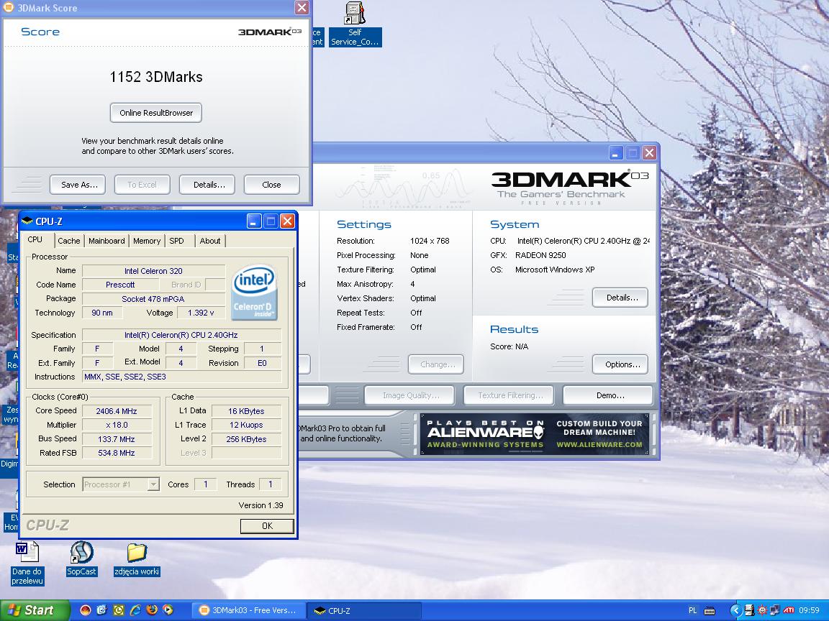Open the Internet Explorer quick launch icon
Viewport: 829px width, 621px height.
[x=135, y=610]
